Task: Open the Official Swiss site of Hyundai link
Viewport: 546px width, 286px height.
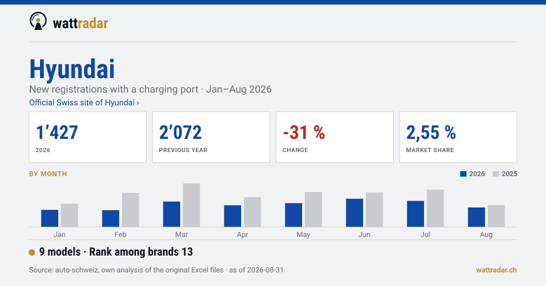Action: click(x=84, y=103)
